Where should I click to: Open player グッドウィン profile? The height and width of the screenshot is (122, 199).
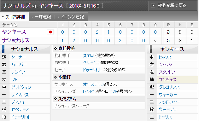click(21, 87)
